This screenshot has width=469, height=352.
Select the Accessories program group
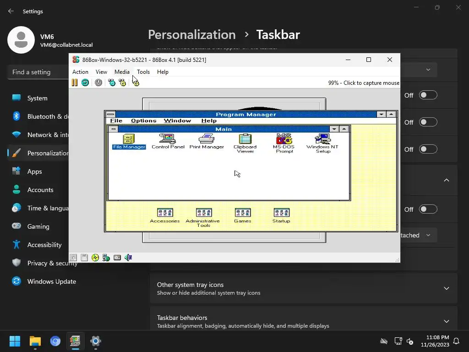(x=165, y=215)
